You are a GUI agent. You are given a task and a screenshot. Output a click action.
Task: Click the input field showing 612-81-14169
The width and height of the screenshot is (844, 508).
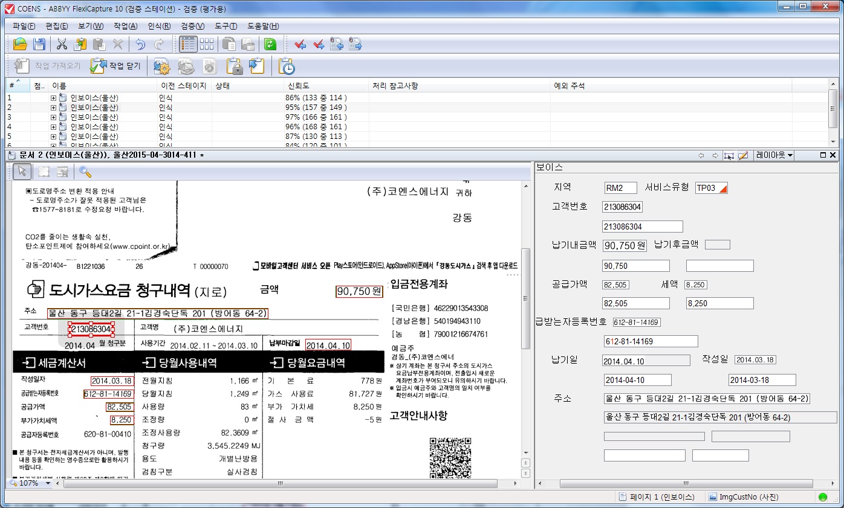(651, 341)
